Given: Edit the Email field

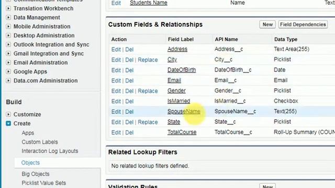Looking at the screenshot, I should (x=116, y=81).
